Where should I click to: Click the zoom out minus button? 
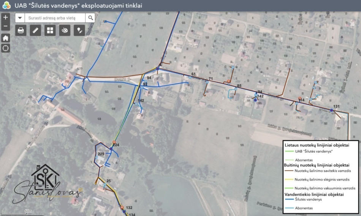coord(6,26)
